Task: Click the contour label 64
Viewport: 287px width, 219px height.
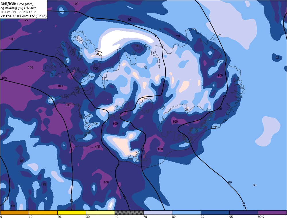Action: point(7,199)
